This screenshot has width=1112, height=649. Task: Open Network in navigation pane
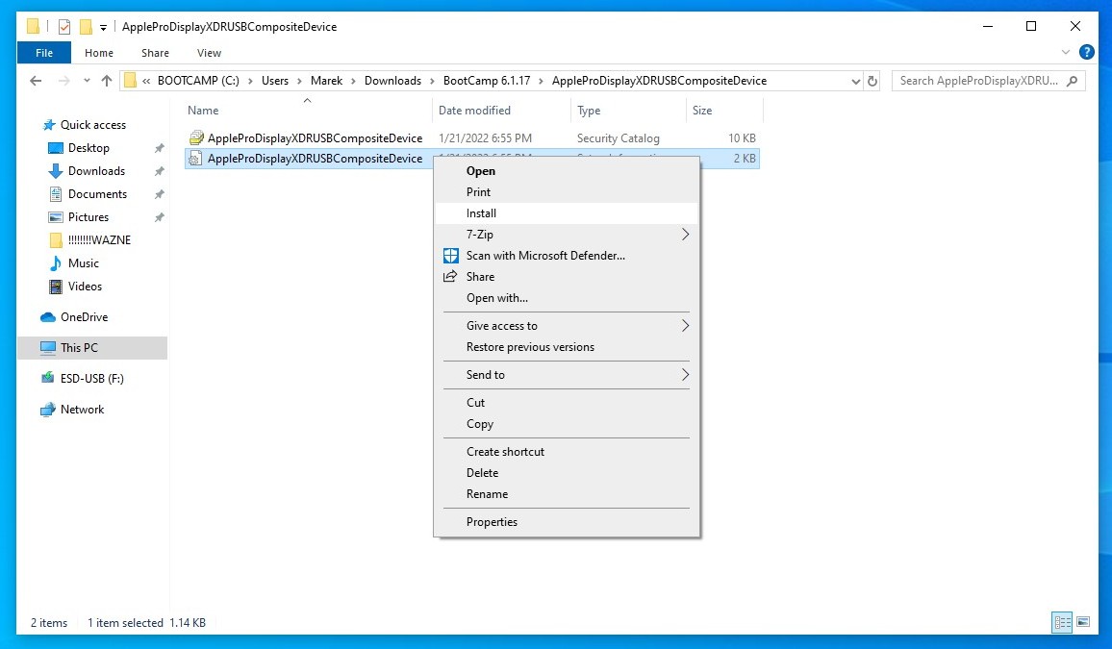pyautogui.click(x=82, y=410)
